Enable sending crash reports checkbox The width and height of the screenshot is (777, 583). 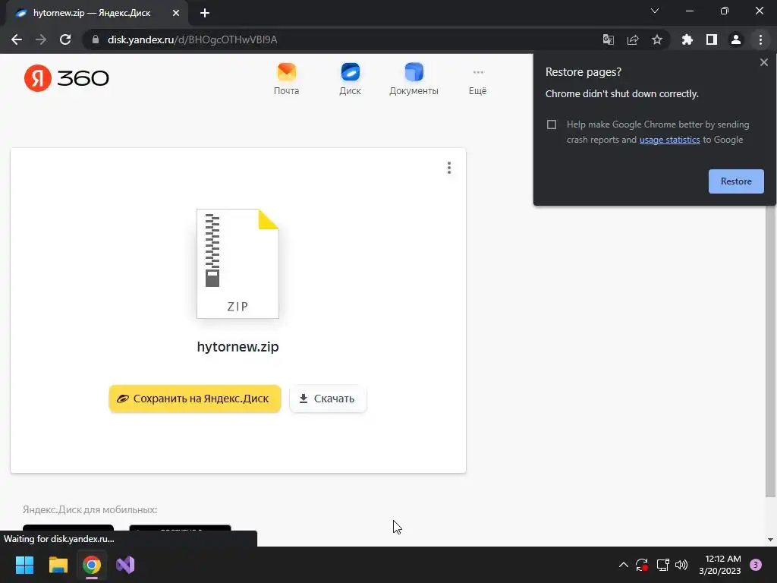[x=552, y=124]
